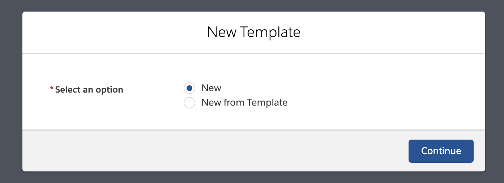
Task: Select the New radio button
Action: click(189, 88)
